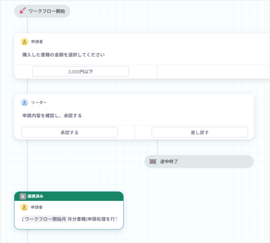The height and width of the screenshot is (243, 270).
Task: Choose the 3,000円以下 option
Action: [x=80, y=72]
